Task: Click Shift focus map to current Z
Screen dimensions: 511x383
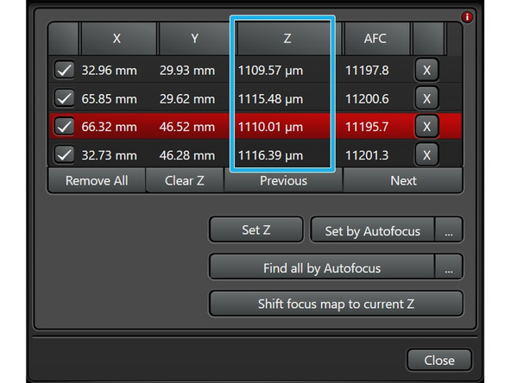Action: click(x=336, y=304)
